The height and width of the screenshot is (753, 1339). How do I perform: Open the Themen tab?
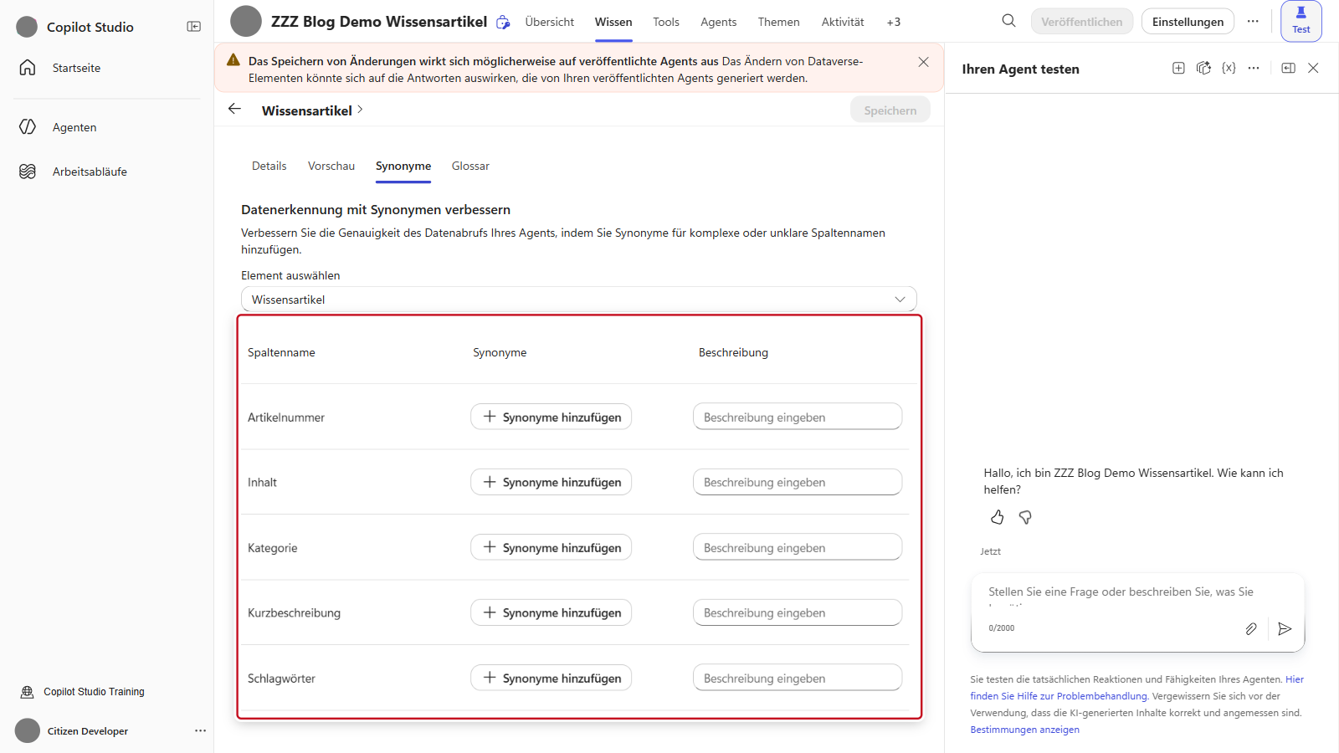pos(778,22)
